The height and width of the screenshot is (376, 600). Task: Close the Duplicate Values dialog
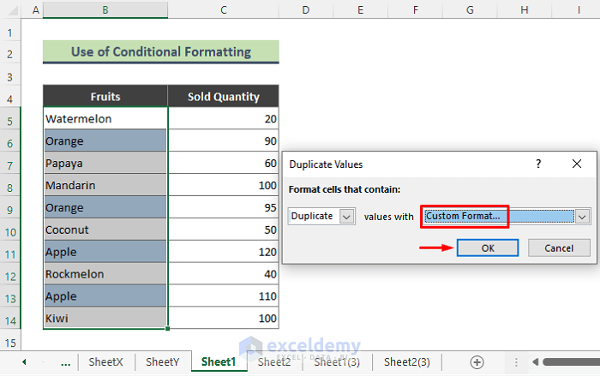pos(577,163)
